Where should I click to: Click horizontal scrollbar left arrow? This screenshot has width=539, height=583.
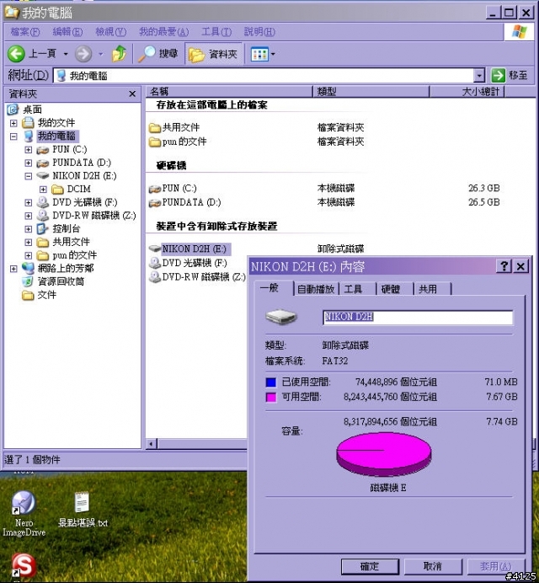click(152, 444)
